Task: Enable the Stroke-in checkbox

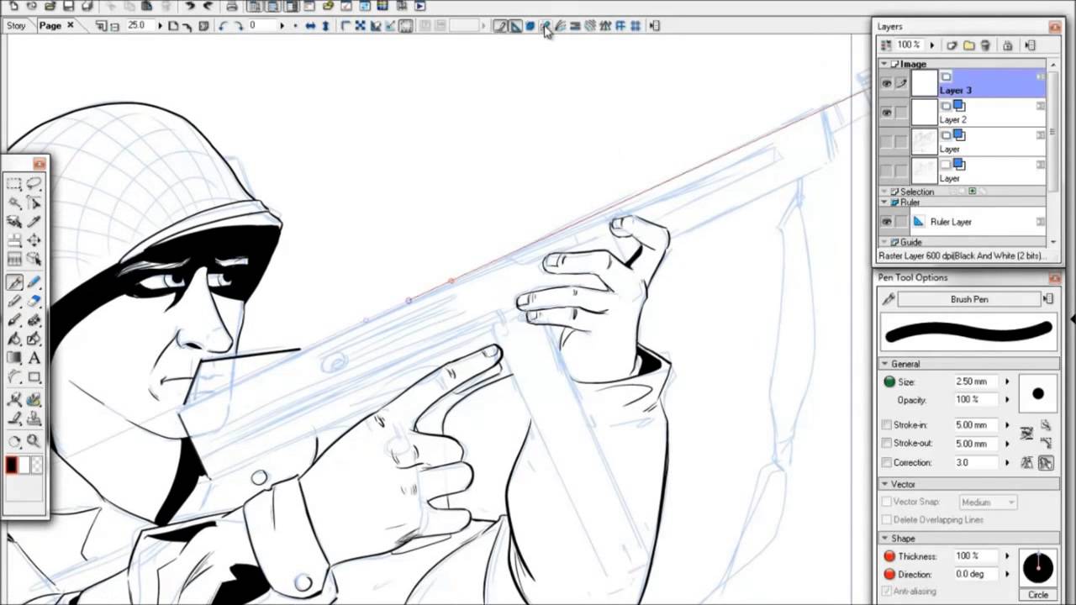Action: pyautogui.click(x=887, y=425)
